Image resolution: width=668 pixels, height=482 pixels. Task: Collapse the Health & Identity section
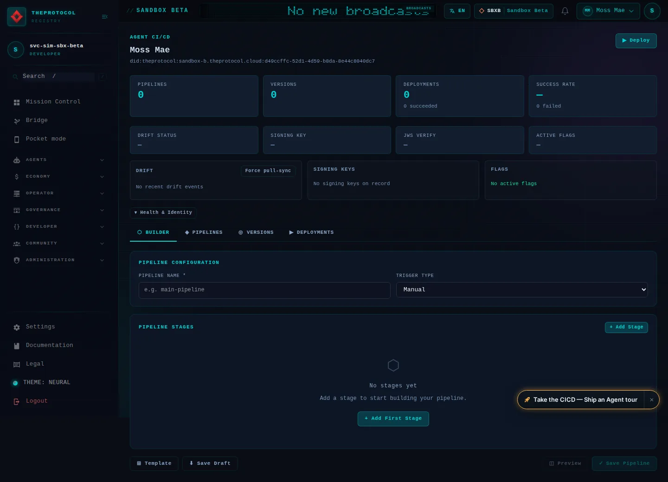point(163,212)
